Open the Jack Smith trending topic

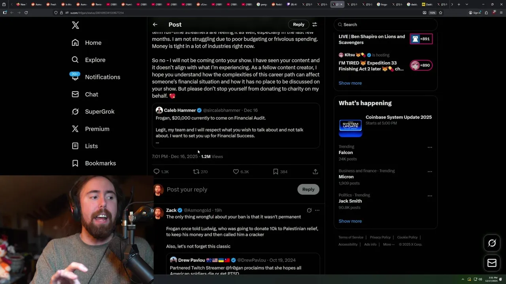pyautogui.click(x=350, y=201)
